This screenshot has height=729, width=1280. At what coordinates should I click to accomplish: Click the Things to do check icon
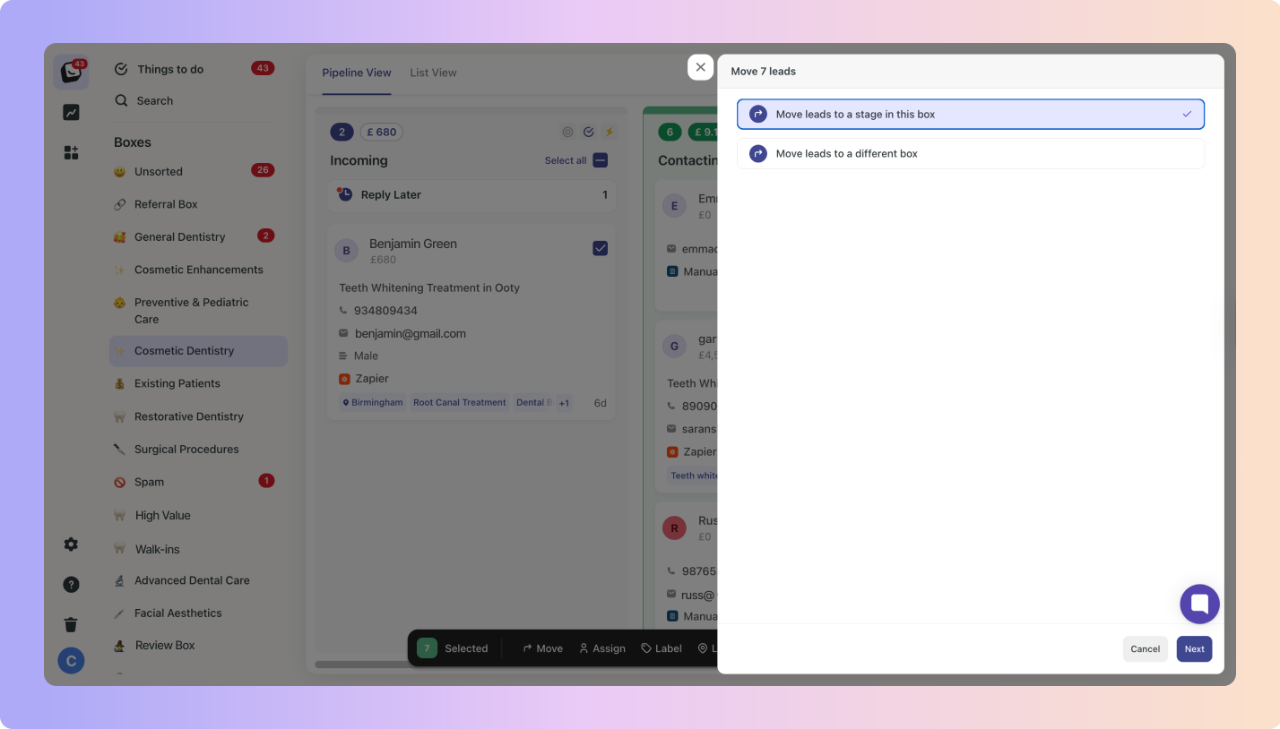click(121, 69)
